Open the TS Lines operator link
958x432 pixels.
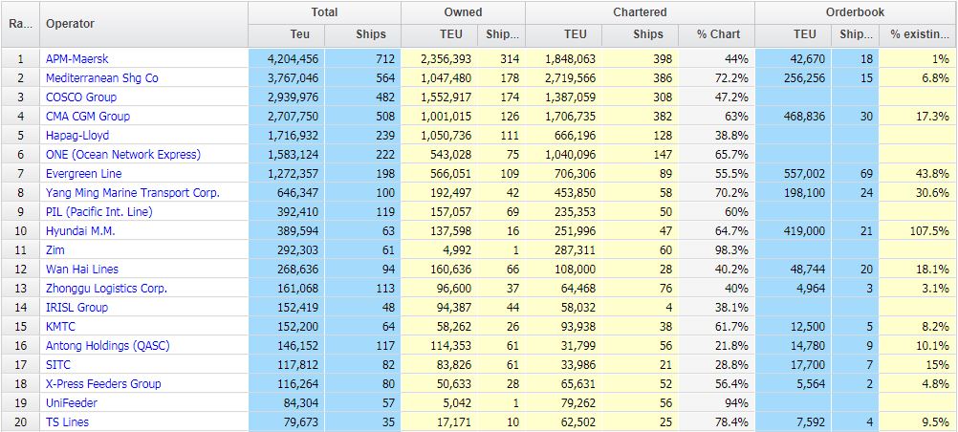(x=67, y=422)
